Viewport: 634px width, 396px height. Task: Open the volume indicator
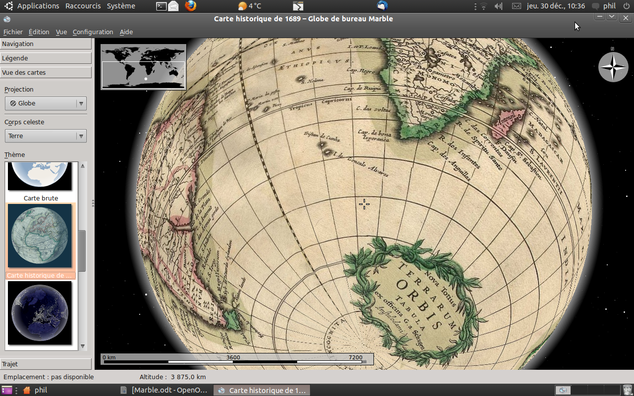tap(498, 6)
